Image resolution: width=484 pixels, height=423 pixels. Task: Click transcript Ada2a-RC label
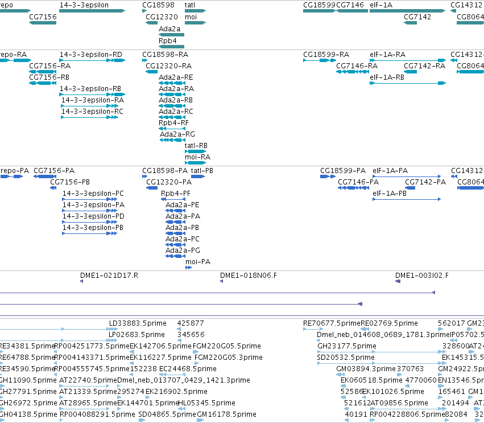pos(176,112)
